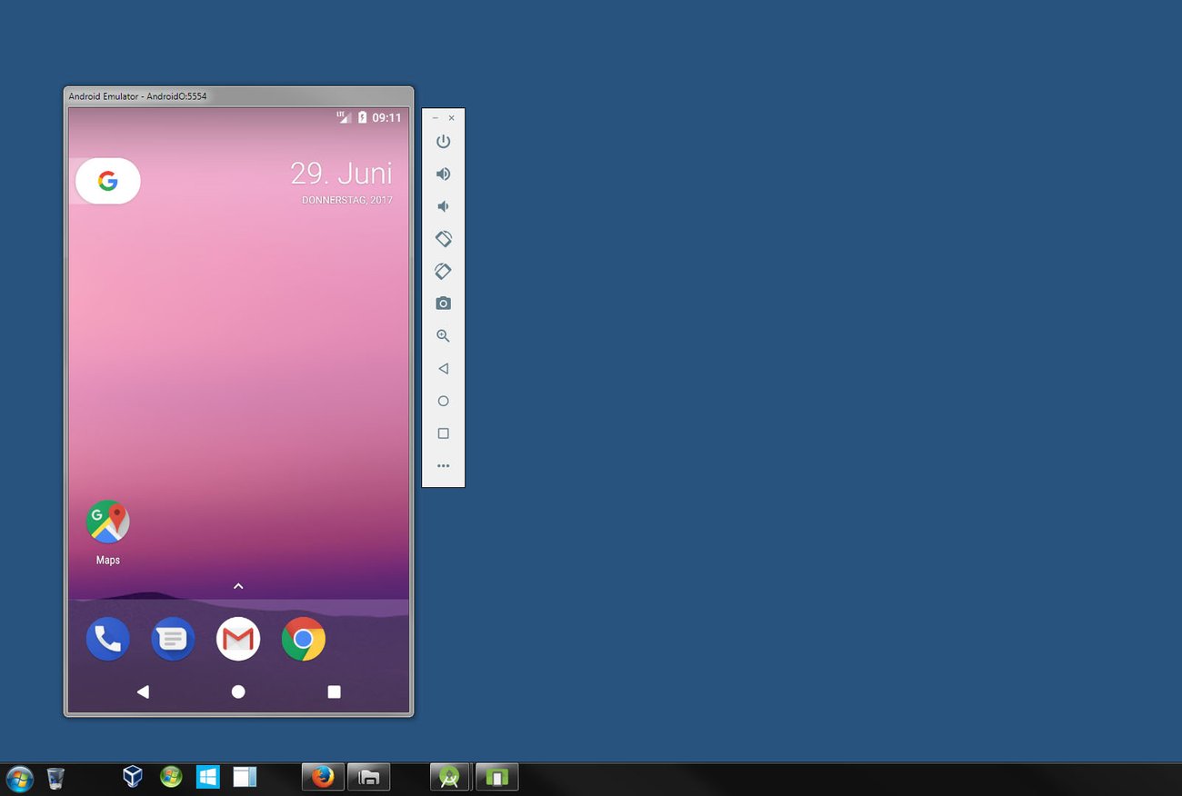Expand the app drawer with up chevron
The width and height of the screenshot is (1182, 796).
[238, 586]
